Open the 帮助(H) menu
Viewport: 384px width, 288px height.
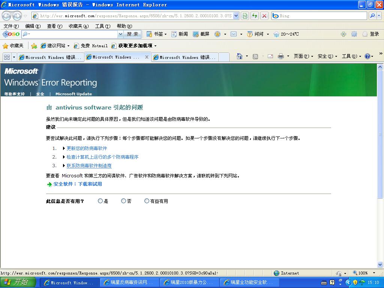(x=124, y=26)
